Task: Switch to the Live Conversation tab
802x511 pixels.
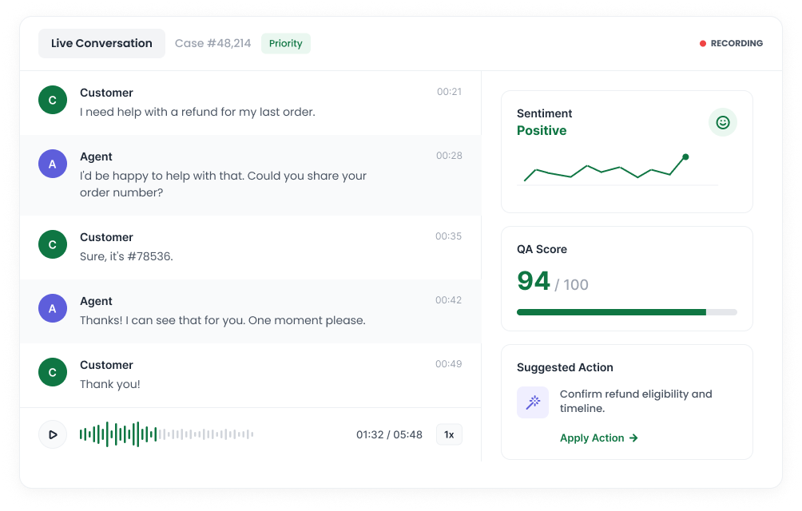Action: pyautogui.click(x=101, y=43)
